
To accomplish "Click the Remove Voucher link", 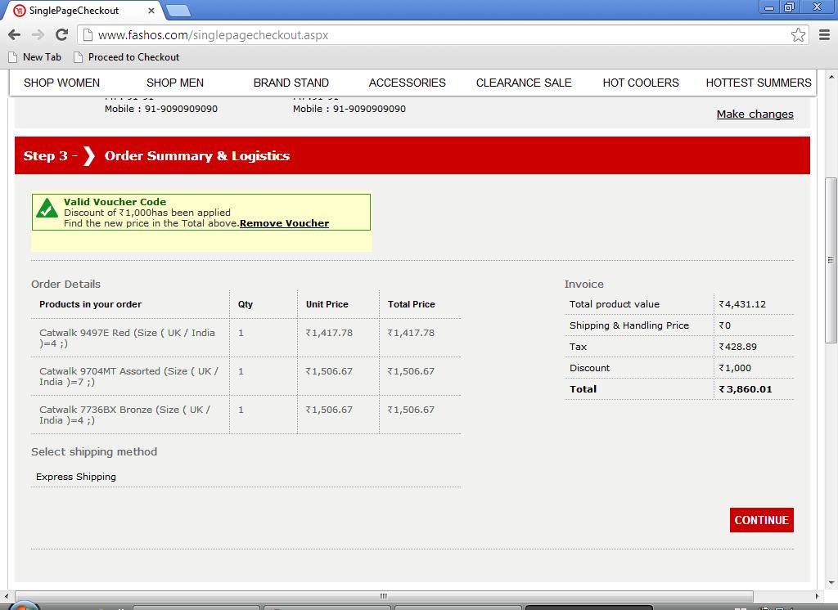I will 285,223.
